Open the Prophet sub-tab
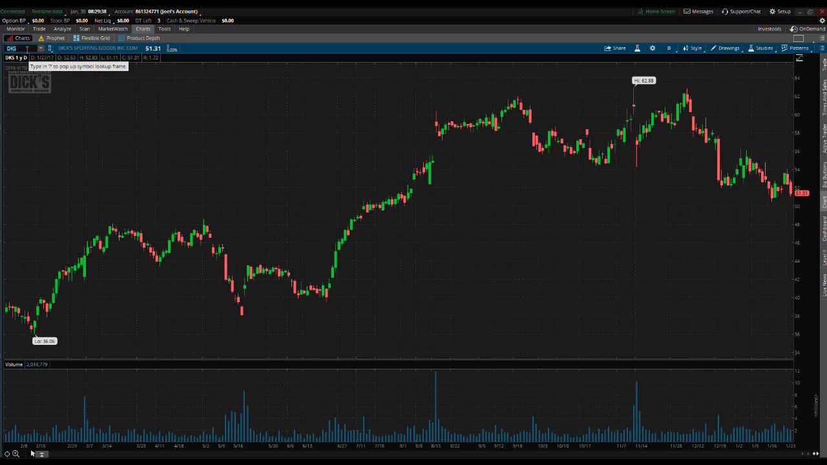Image resolution: width=827 pixels, height=465 pixels. pyautogui.click(x=52, y=38)
